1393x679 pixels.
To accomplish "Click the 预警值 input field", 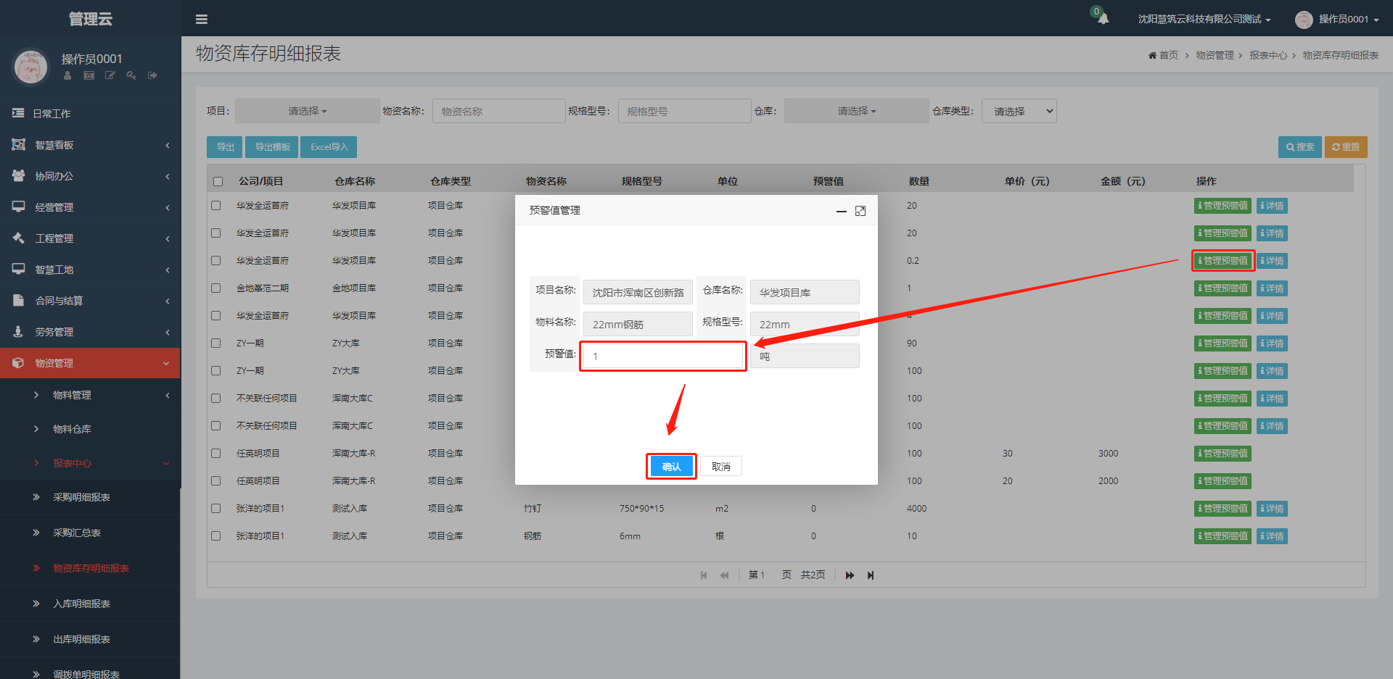I will (663, 357).
